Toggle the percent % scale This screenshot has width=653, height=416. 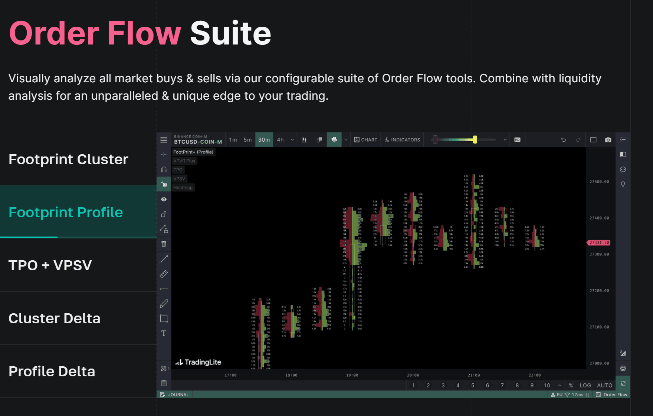pyautogui.click(x=571, y=385)
